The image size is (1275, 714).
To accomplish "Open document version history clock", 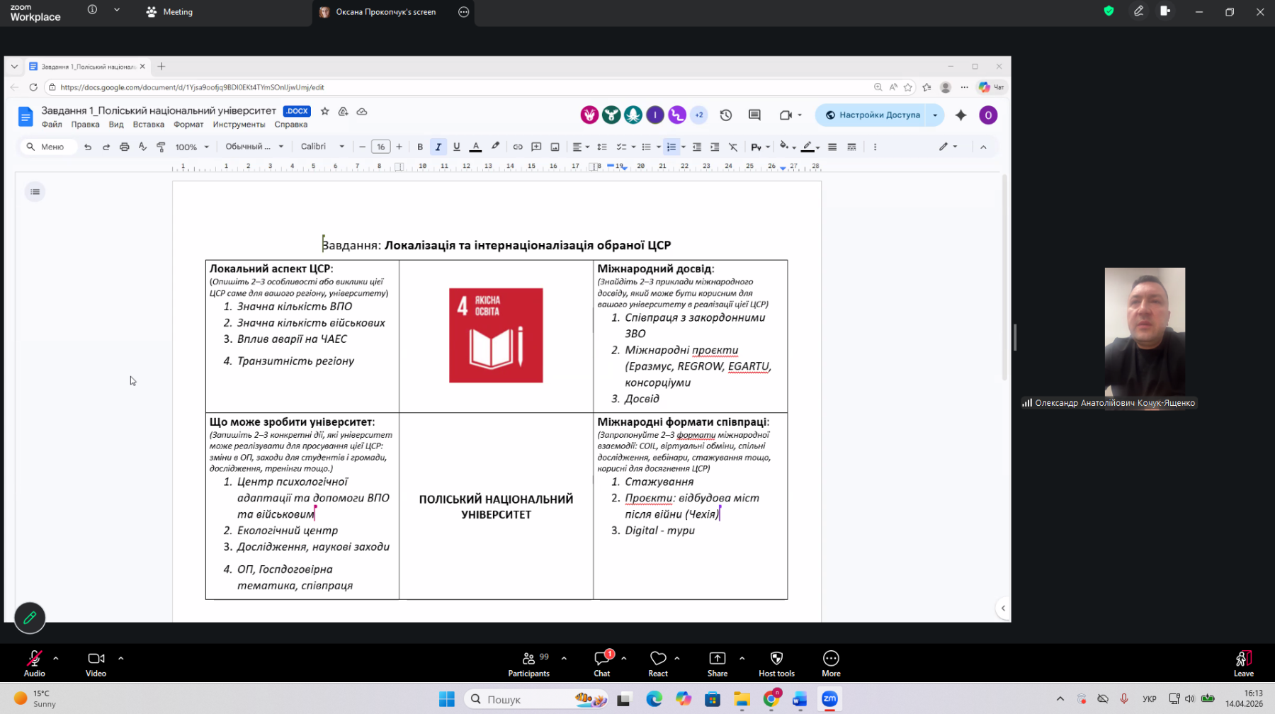I will pos(726,115).
